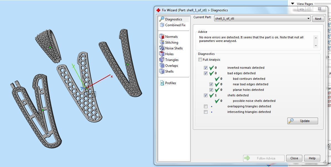
Task: Toggle the shells detected checkbox
Action: coord(206,95)
